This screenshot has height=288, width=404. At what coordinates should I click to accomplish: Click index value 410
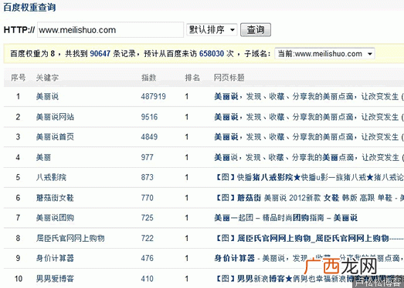pos(147,279)
